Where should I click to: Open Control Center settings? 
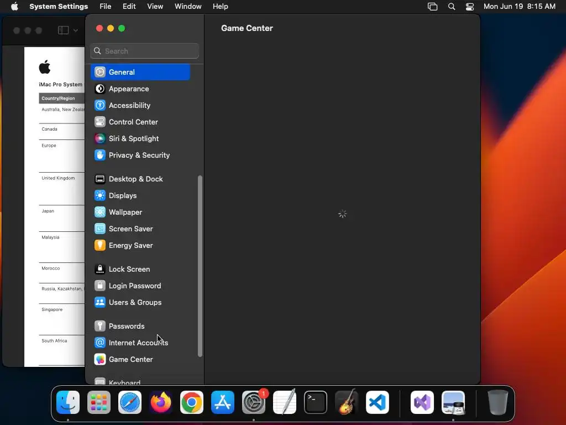click(140, 122)
